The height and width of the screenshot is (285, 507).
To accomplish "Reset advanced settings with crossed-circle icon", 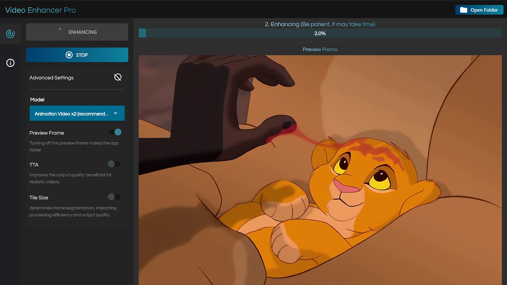I will (x=118, y=77).
